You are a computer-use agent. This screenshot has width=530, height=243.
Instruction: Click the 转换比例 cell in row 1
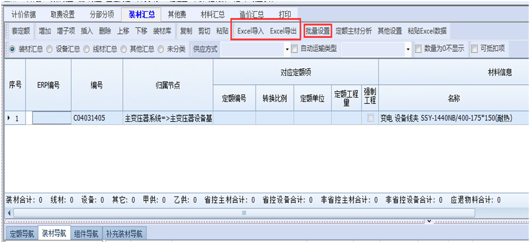[275, 118]
